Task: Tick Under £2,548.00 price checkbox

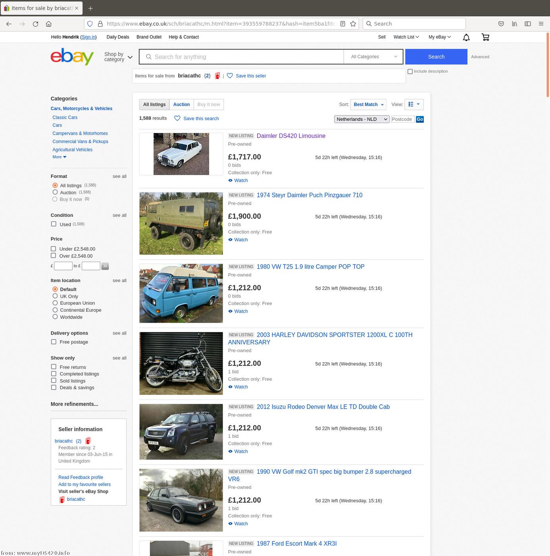Action: (x=53, y=249)
